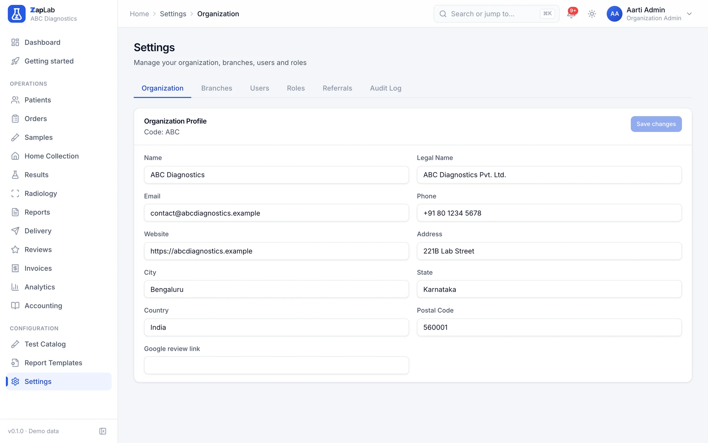The image size is (708, 443).
Task: Collapse the sidebar with the panel icon
Action: (103, 431)
